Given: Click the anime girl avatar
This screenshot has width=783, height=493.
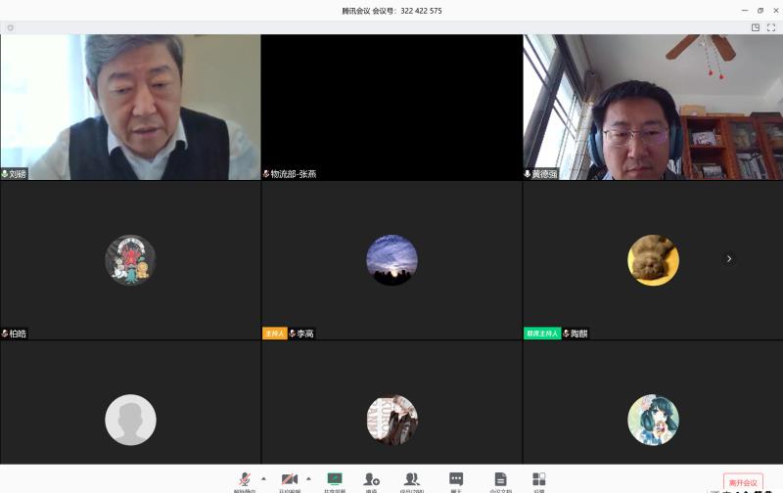Looking at the screenshot, I should tap(653, 420).
